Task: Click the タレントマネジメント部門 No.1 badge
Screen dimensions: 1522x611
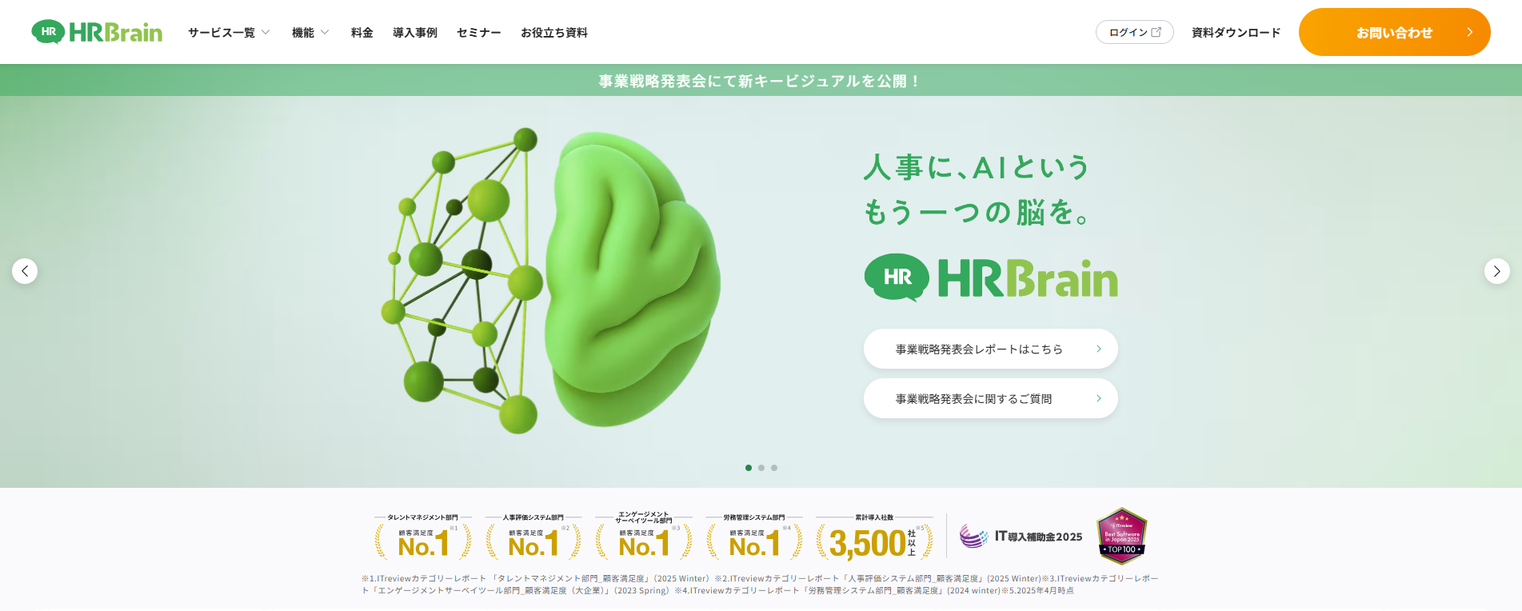Action: 423,537
